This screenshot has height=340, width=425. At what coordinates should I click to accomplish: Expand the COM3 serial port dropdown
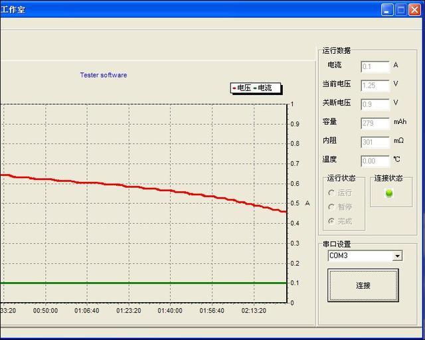point(397,256)
